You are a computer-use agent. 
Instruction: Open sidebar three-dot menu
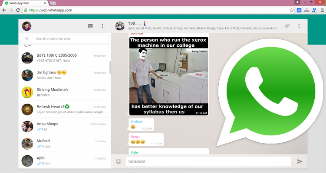(x=102, y=26)
